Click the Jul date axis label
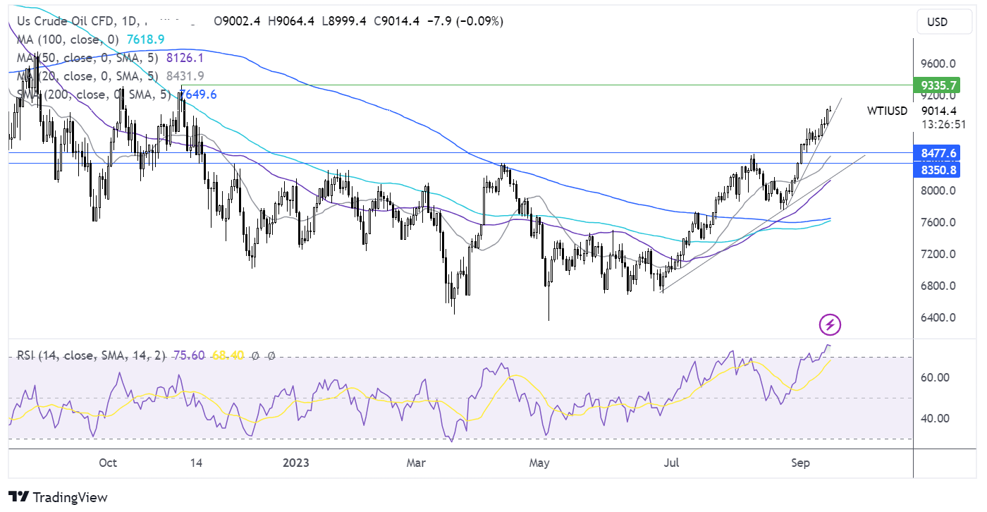Viewport: 987px width, 512px height. [x=671, y=463]
